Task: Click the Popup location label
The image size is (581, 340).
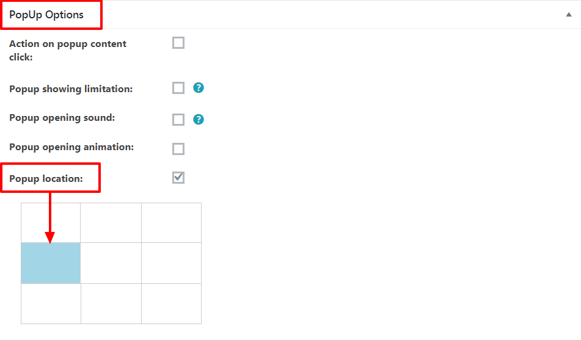Action: click(46, 178)
